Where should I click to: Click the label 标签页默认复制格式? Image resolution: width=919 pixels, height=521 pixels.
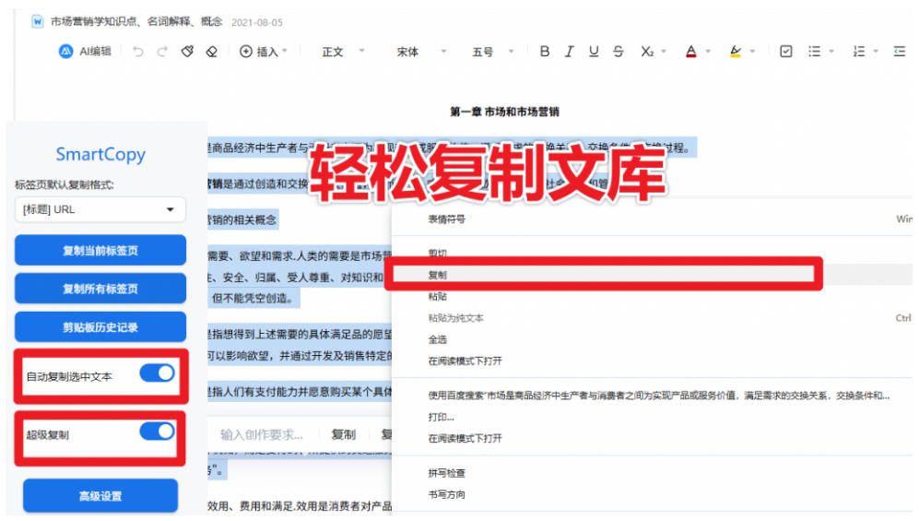[x=65, y=185]
